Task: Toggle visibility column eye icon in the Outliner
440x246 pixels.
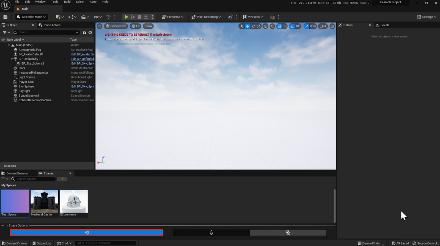Action: (x=3, y=40)
